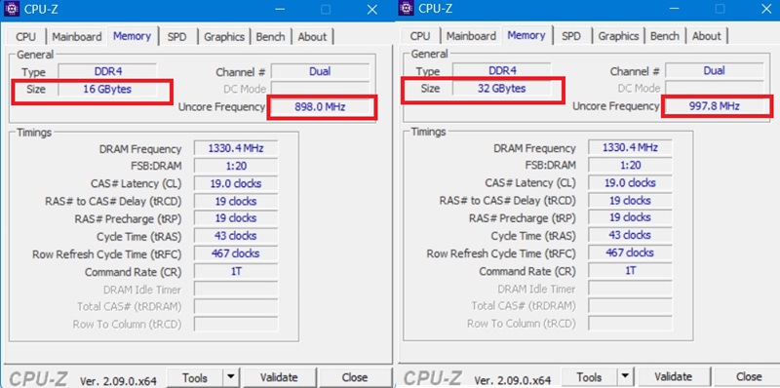Open the Bench tab in left window
The image size is (780, 388).
click(270, 37)
